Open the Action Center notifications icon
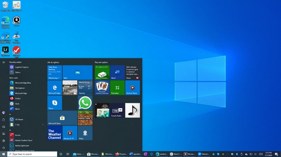The image size is (281, 157). [277, 154]
